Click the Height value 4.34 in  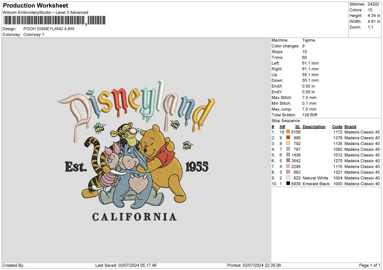click(374, 16)
